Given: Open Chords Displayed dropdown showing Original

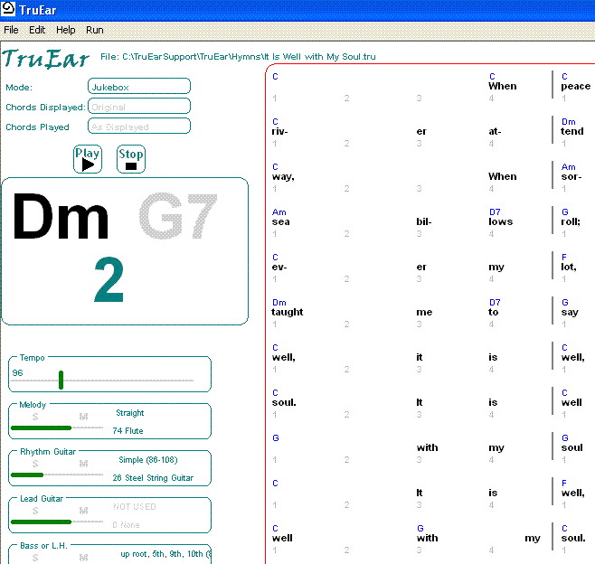Looking at the screenshot, I should (139, 106).
